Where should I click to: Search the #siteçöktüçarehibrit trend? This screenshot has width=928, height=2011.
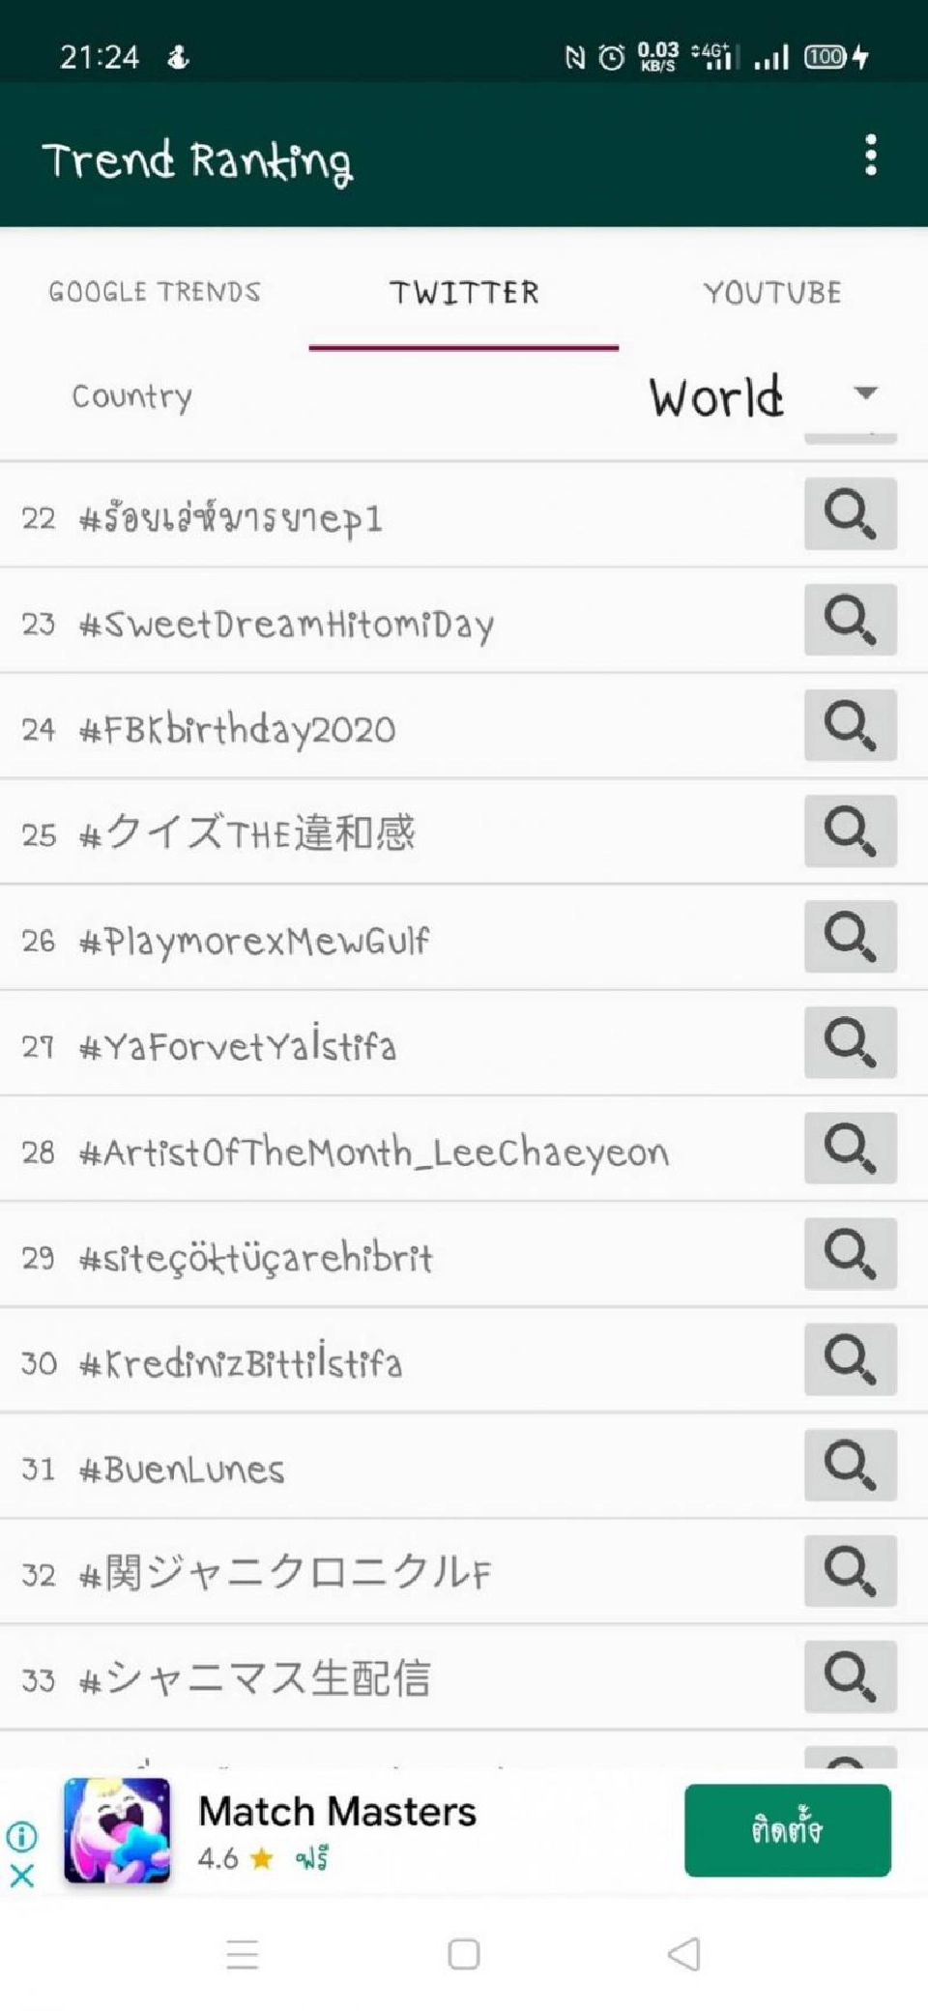pyautogui.click(x=850, y=1254)
